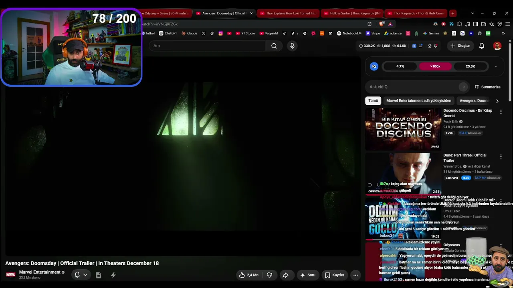Open the Marvel channel logo

click(x=10, y=274)
